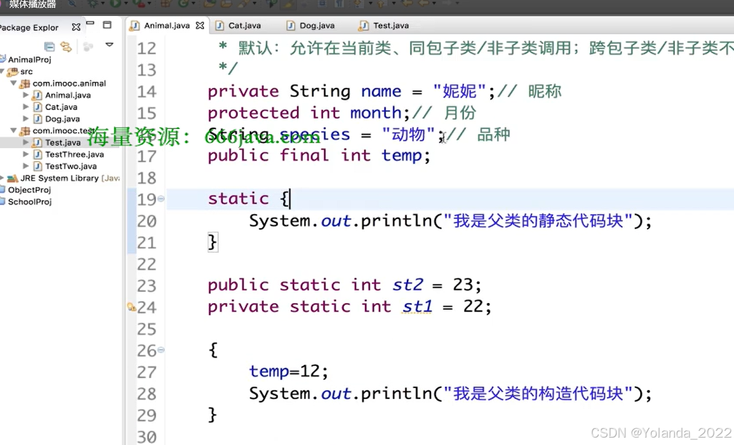734x445 pixels.
Task: Expand Test.java in the tree
Action: click(x=26, y=142)
